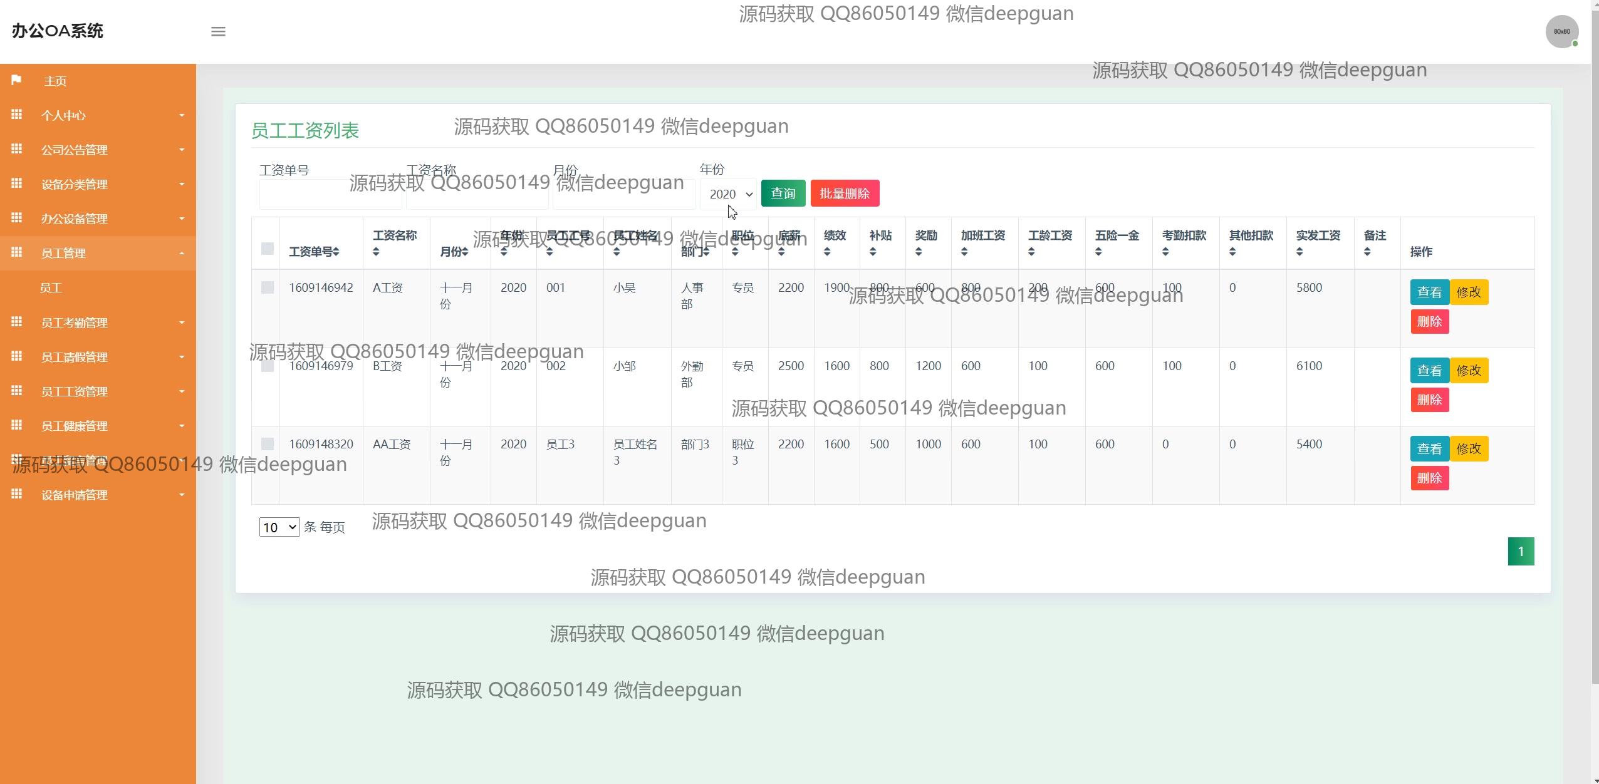This screenshot has height=784, width=1599.
Task: Click the user avatar in top right
Action: (1561, 31)
